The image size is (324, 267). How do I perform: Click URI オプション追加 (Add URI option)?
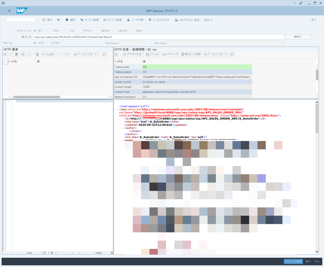tap(187, 20)
